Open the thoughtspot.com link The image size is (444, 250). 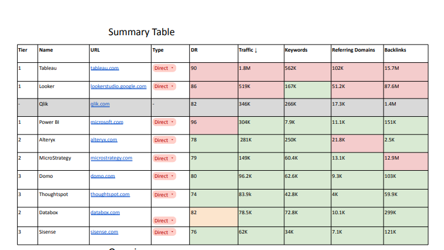pyautogui.click(x=110, y=194)
